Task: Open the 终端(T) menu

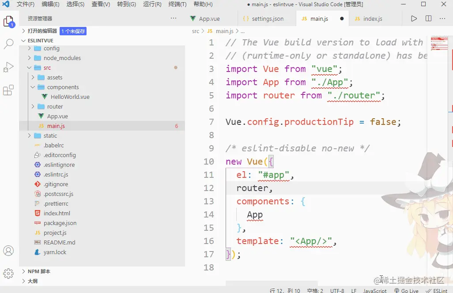Action: coord(177,4)
